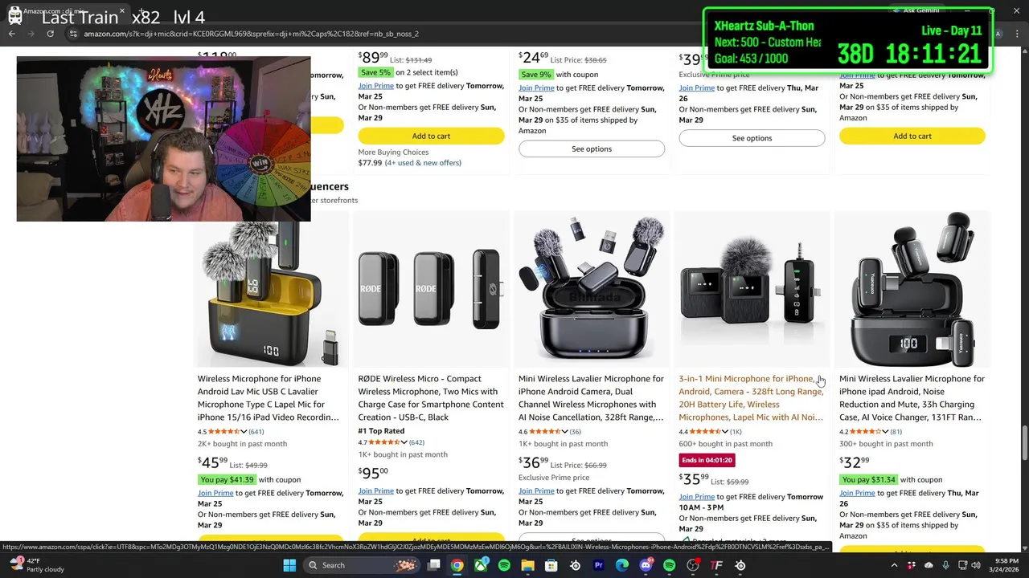Click the microphone tray icon
Screen dimensions: 1029x578
pyautogui.click(x=945, y=565)
